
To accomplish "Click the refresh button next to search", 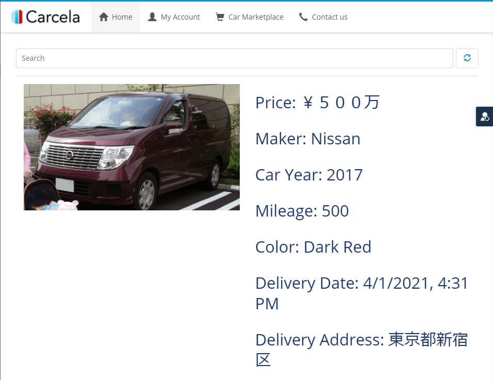I will click(x=467, y=58).
